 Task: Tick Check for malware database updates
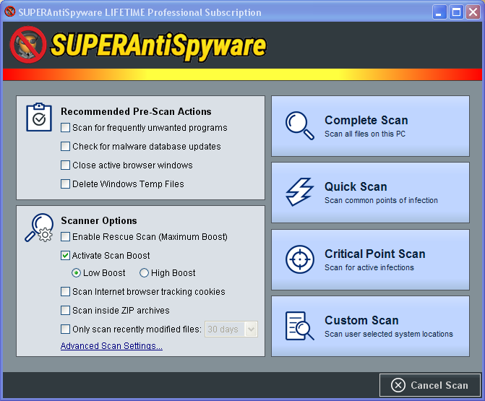point(65,146)
